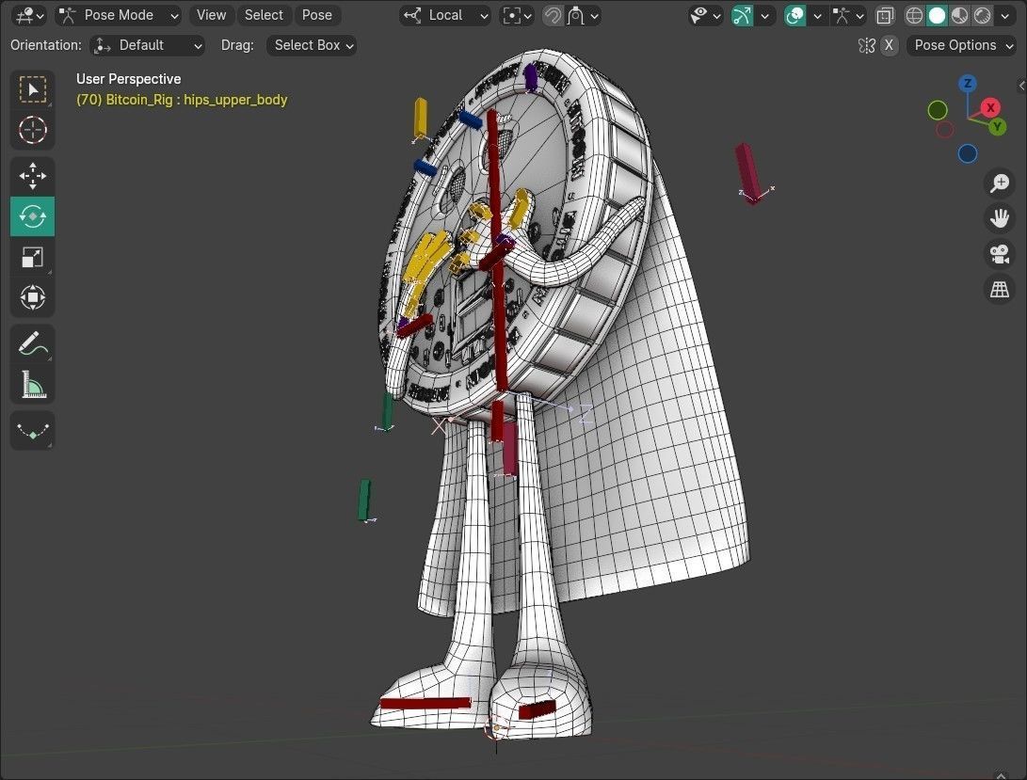Click the unlabeled dark green gizmo ball
Viewport: 1027px width, 780px height.
(x=938, y=110)
